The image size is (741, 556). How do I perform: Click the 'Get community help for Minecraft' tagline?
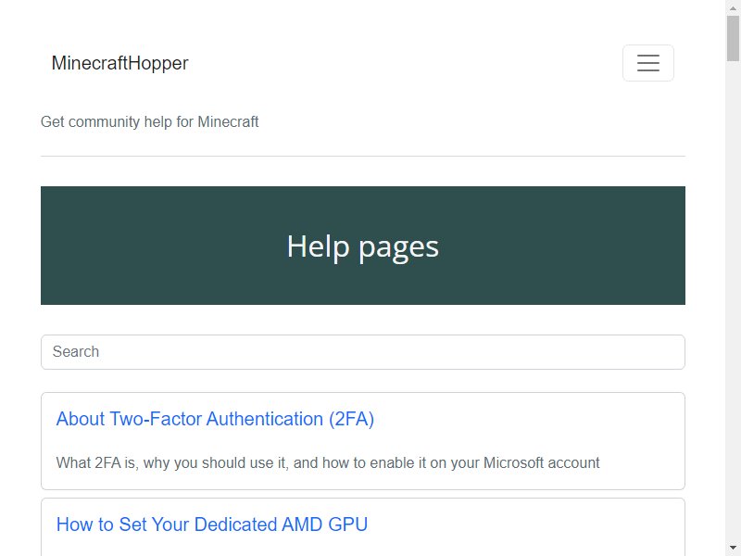coord(149,122)
